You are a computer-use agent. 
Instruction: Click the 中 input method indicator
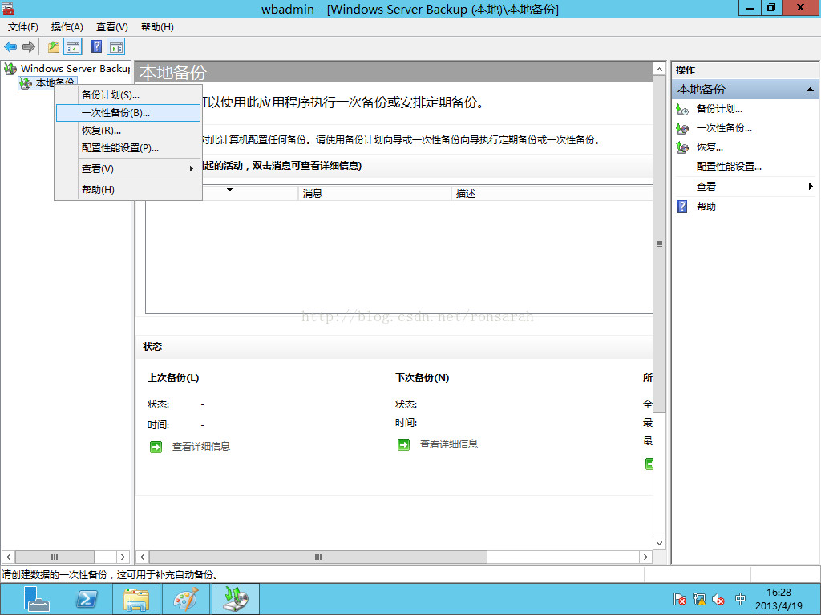click(740, 599)
